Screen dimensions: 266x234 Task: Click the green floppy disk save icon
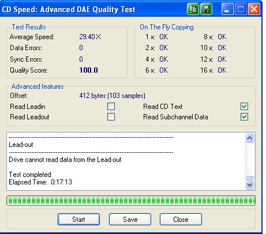click(x=206, y=9)
